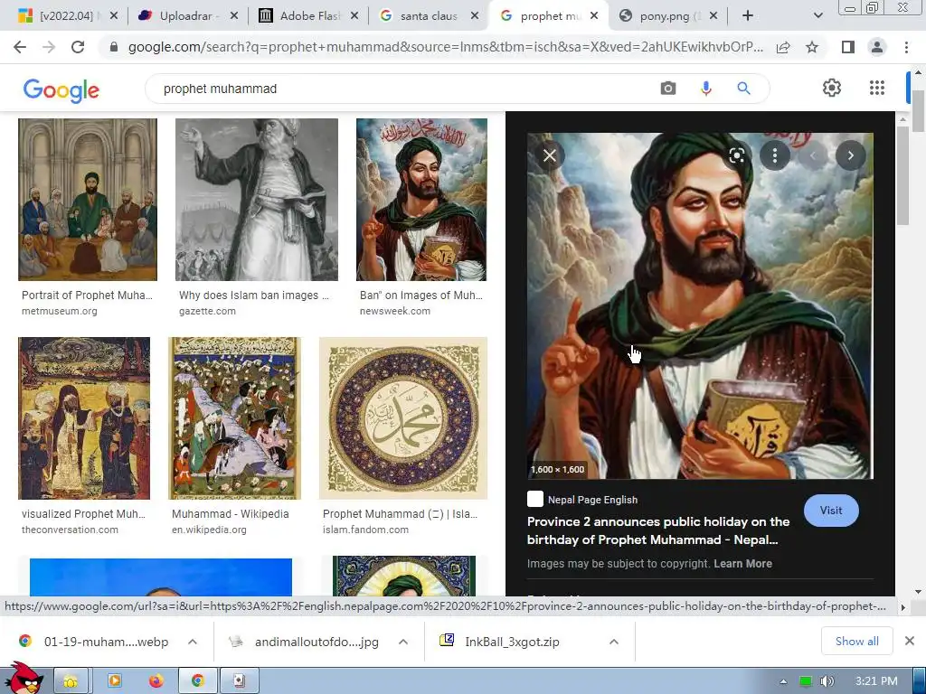Open the Angry Birds start button
The image size is (926, 694).
(23, 680)
